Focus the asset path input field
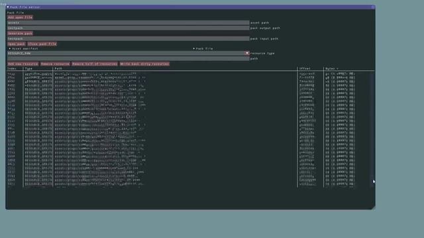The width and height of the screenshot is (424, 238). 128,23
